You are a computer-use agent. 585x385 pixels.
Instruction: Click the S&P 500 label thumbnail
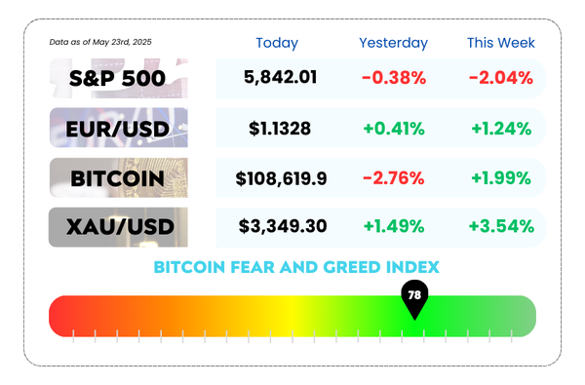click(119, 78)
